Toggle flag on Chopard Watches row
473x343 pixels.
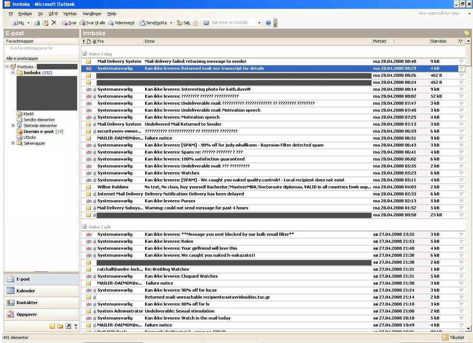(x=462, y=276)
